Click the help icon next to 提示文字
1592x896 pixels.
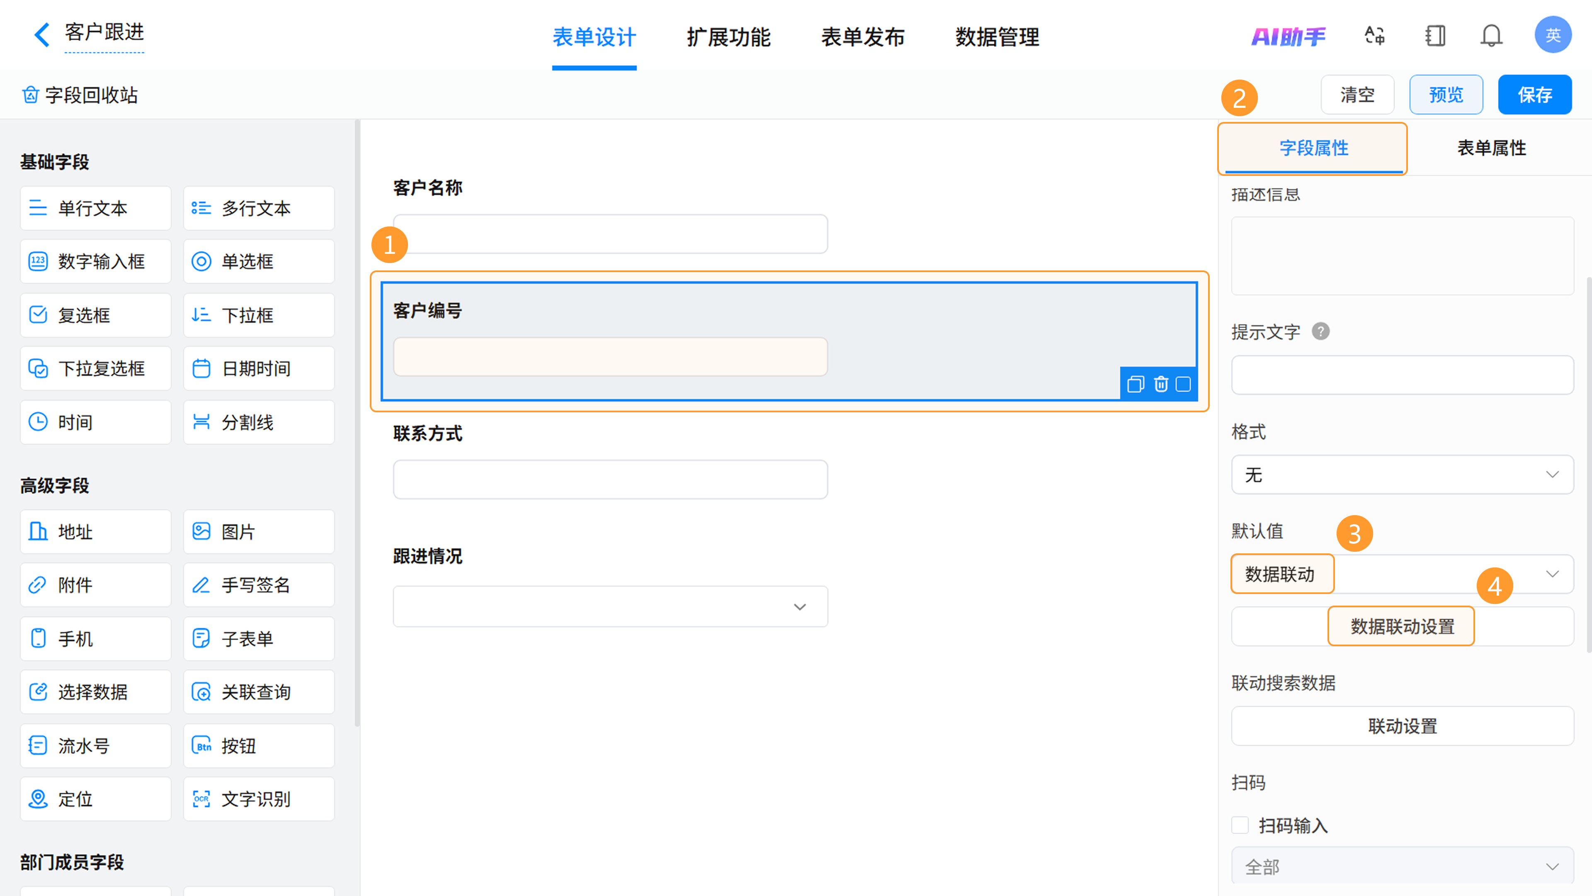(1321, 332)
